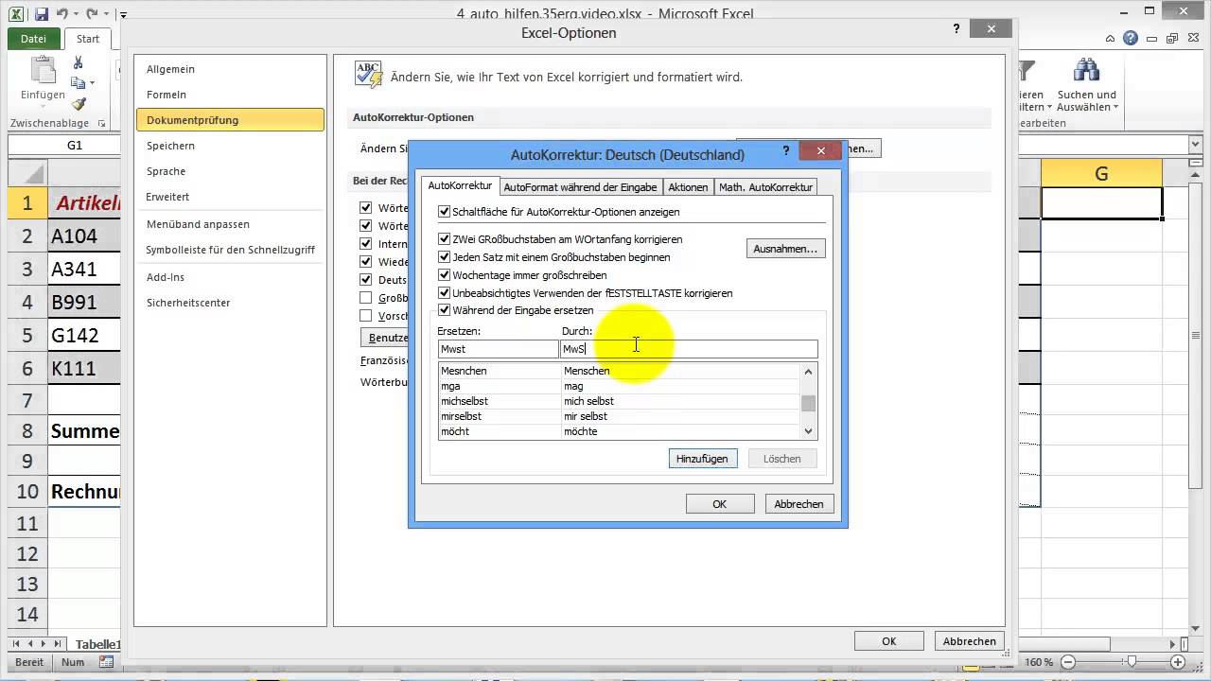Click the Einfügen paste clipboard icon

42,71
